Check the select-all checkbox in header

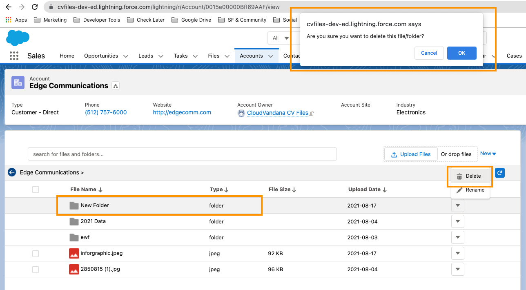[36, 190]
